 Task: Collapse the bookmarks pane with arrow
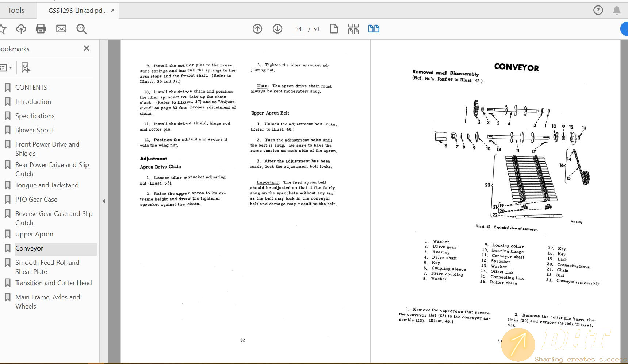point(104,201)
